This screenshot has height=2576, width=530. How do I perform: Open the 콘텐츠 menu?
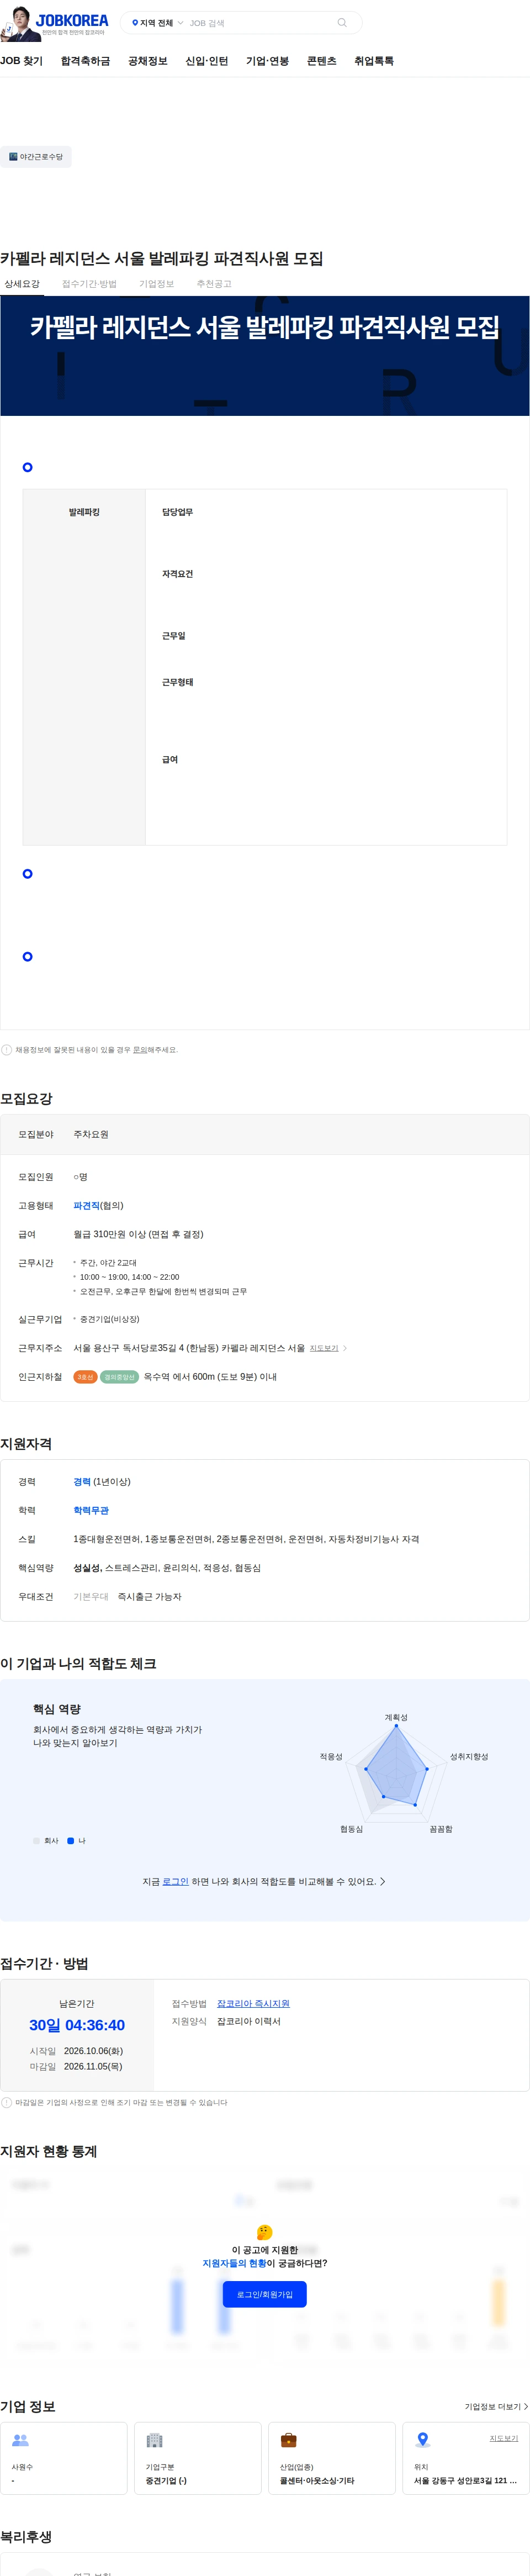pyautogui.click(x=321, y=61)
